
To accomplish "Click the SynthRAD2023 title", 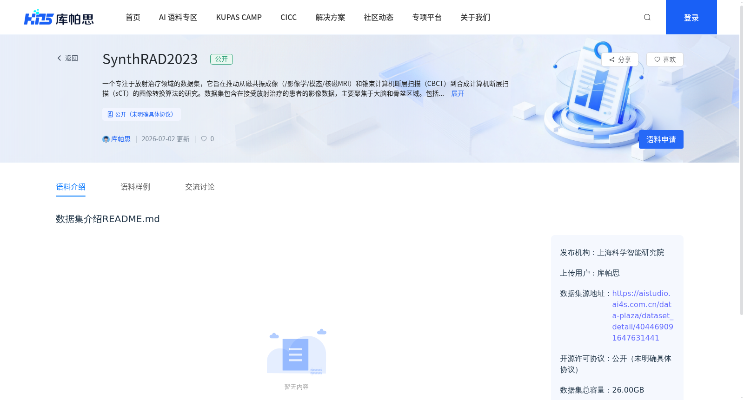I will (x=150, y=59).
